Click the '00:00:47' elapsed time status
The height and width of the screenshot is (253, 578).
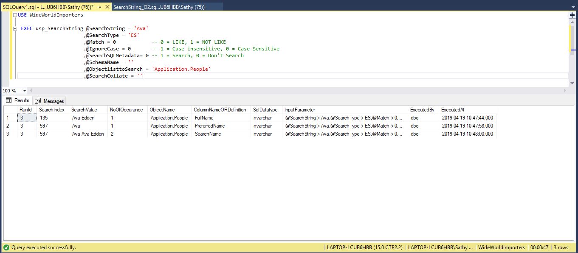(539, 247)
